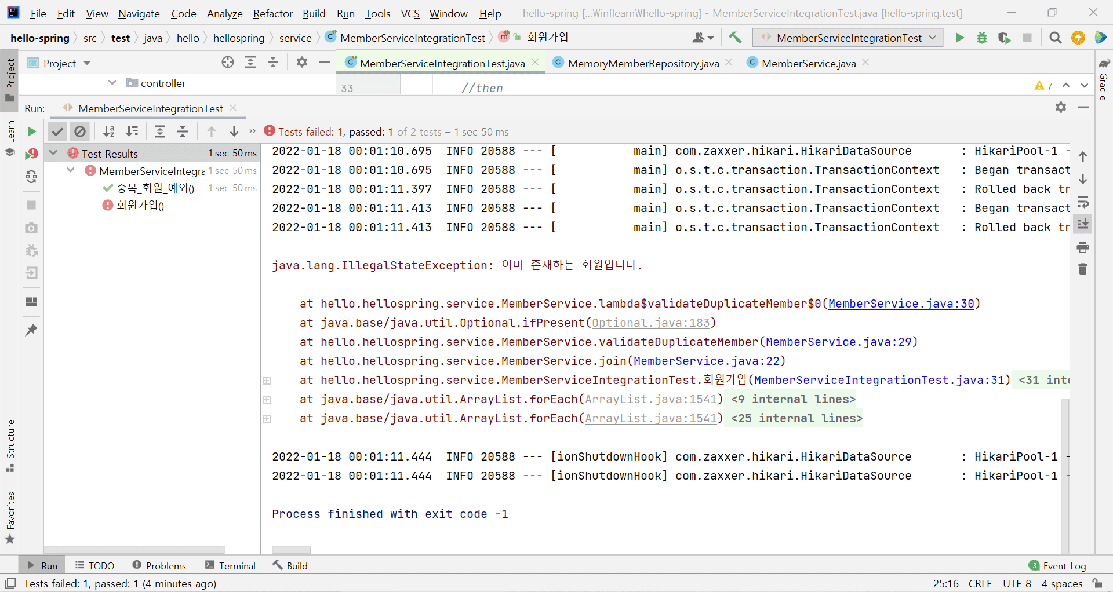Screen dimensions: 1113x592
Task: Open the Event Log
Action: point(1057,565)
